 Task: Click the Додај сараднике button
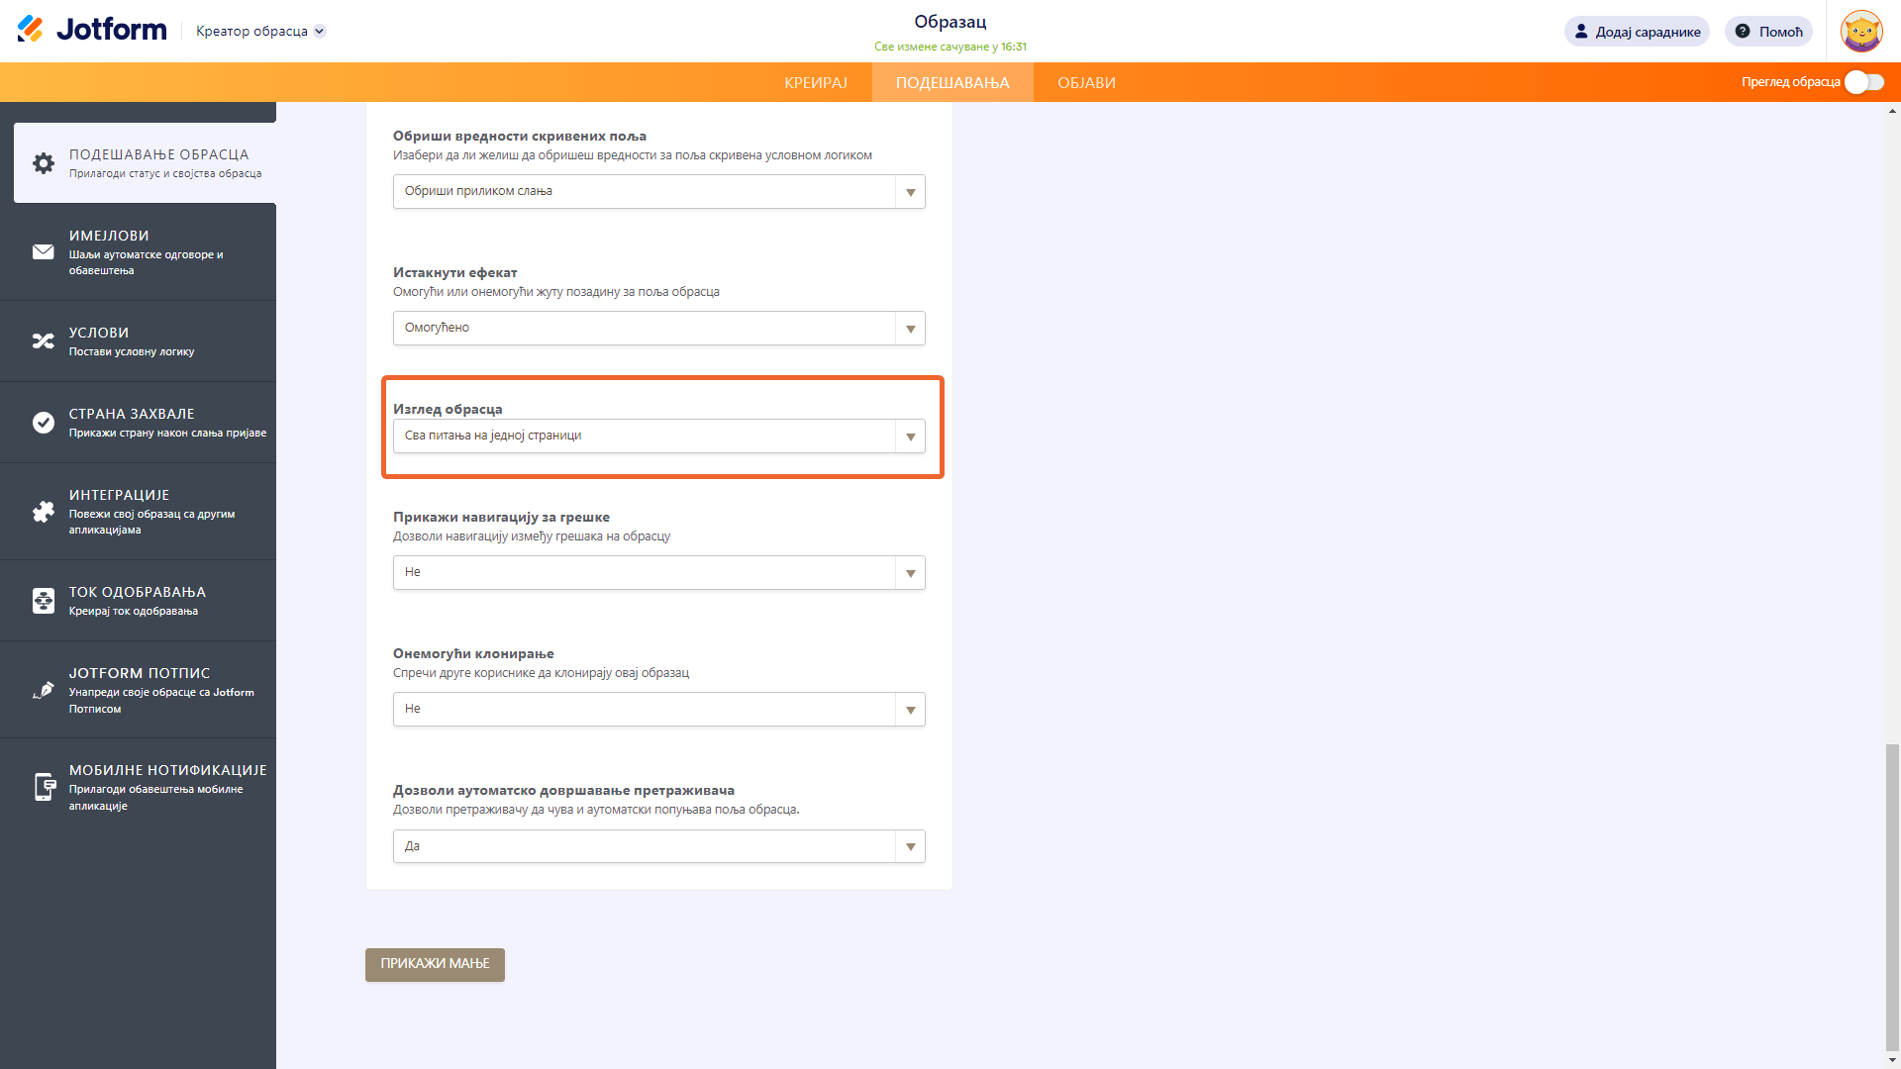(1637, 32)
